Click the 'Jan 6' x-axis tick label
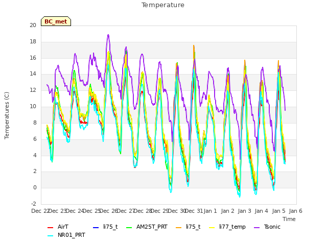 pyautogui.click(x=296, y=211)
